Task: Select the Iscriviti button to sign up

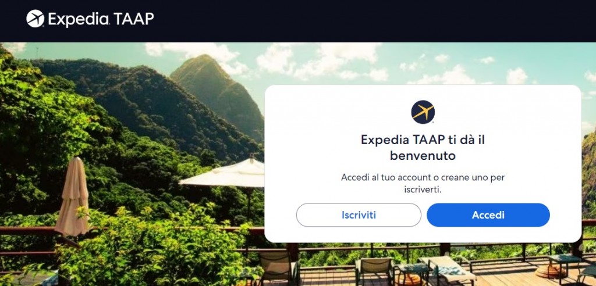Action: [x=359, y=215]
